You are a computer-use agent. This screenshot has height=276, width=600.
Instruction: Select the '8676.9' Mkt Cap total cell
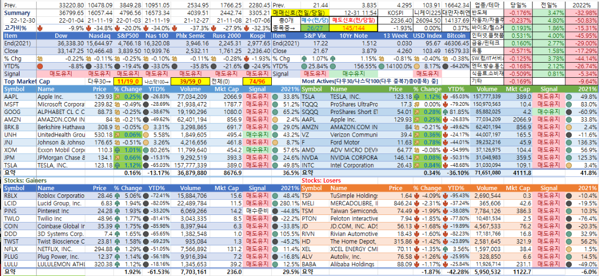[227, 173]
